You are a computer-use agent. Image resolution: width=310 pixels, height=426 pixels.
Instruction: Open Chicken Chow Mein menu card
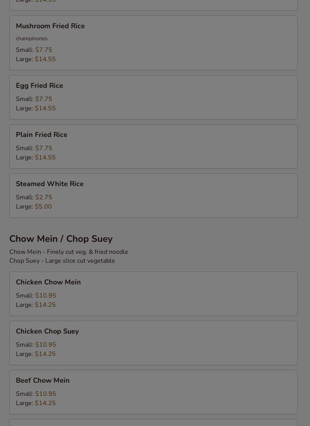[48, 282]
